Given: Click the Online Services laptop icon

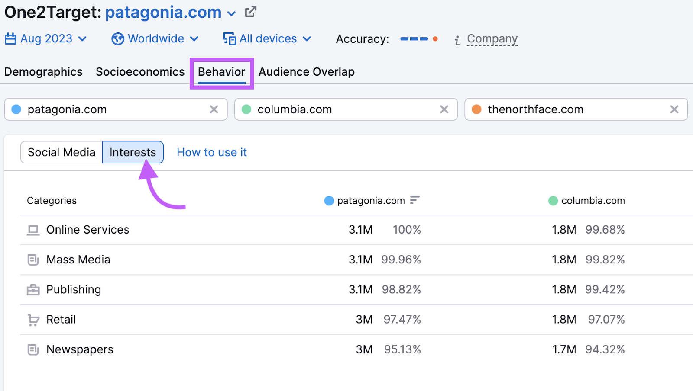Looking at the screenshot, I should pyautogui.click(x=33, y=230).
